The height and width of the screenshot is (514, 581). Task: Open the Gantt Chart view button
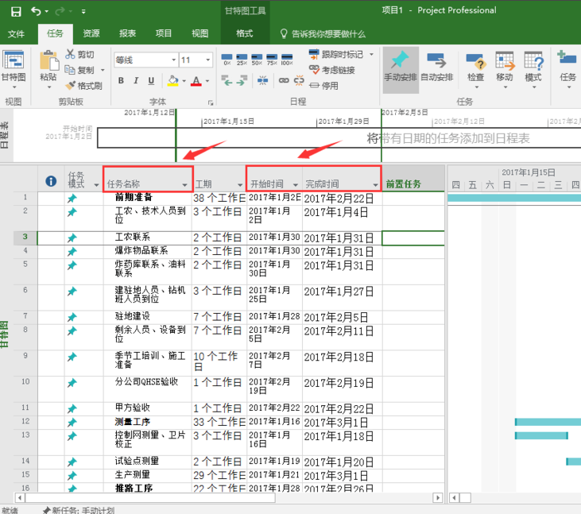(x=13, y=66)
